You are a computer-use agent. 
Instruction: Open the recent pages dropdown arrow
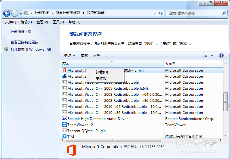(x=20, y=14)
